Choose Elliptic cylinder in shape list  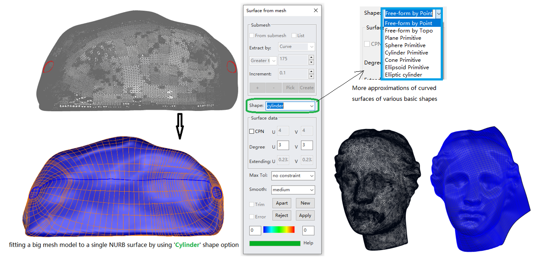pyautogui.click(x=403, y=75)
